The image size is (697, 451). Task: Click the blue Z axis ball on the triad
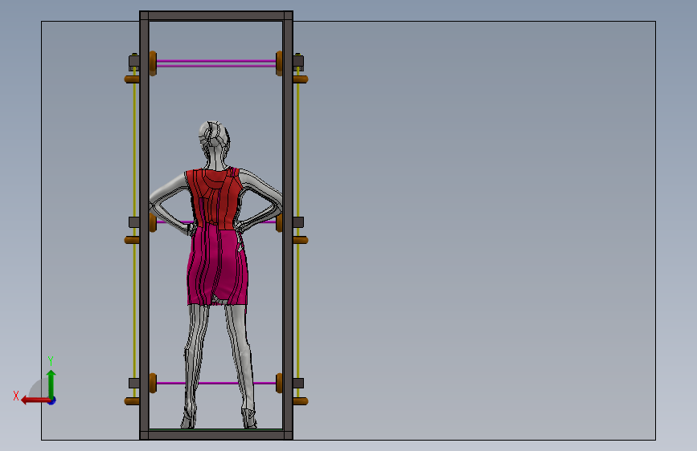(52, 400)
